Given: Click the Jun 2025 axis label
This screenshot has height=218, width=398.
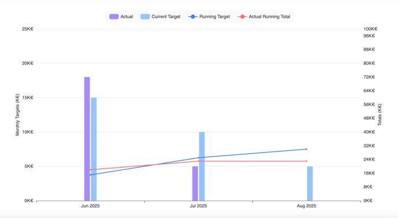Looking at the screenshot, I should coord(90,206).
